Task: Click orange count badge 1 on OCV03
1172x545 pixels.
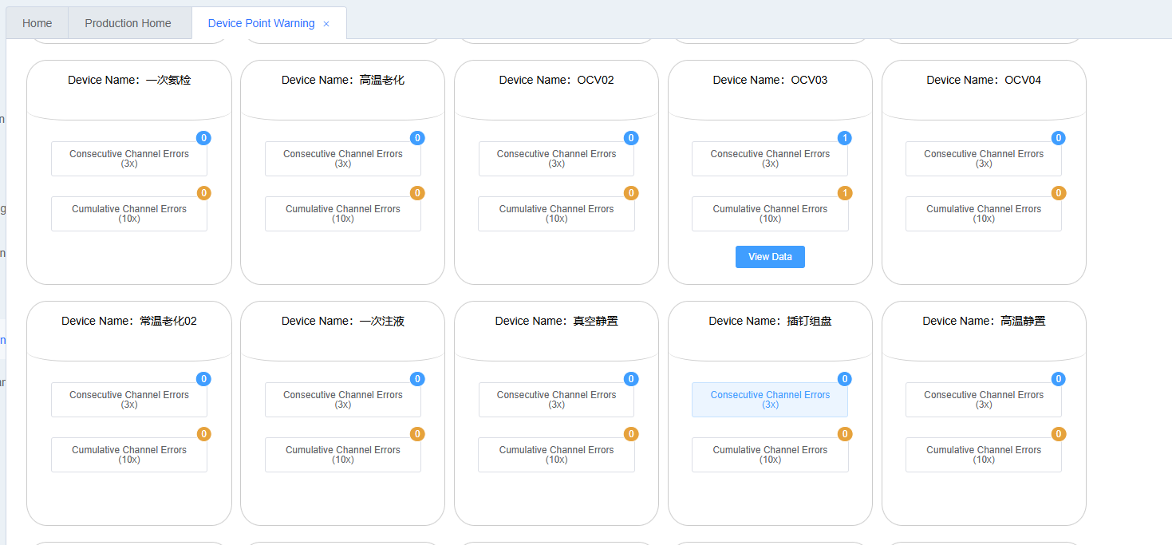Action: pyautogui.click(x=845, y=193)
